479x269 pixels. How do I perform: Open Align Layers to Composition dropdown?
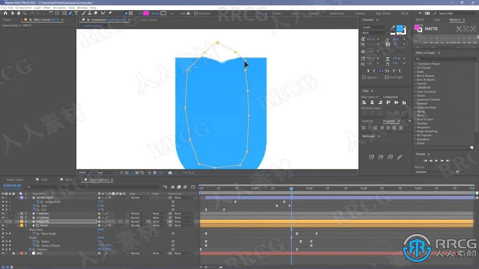pos(394,97)
